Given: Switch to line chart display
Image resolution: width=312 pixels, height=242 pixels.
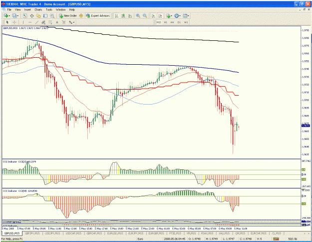Looking at the screenshot, I should [130, 15].
